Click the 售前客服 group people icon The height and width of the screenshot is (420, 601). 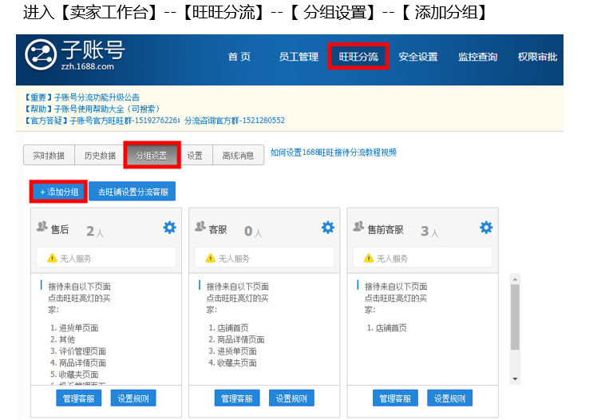[358, 228]
